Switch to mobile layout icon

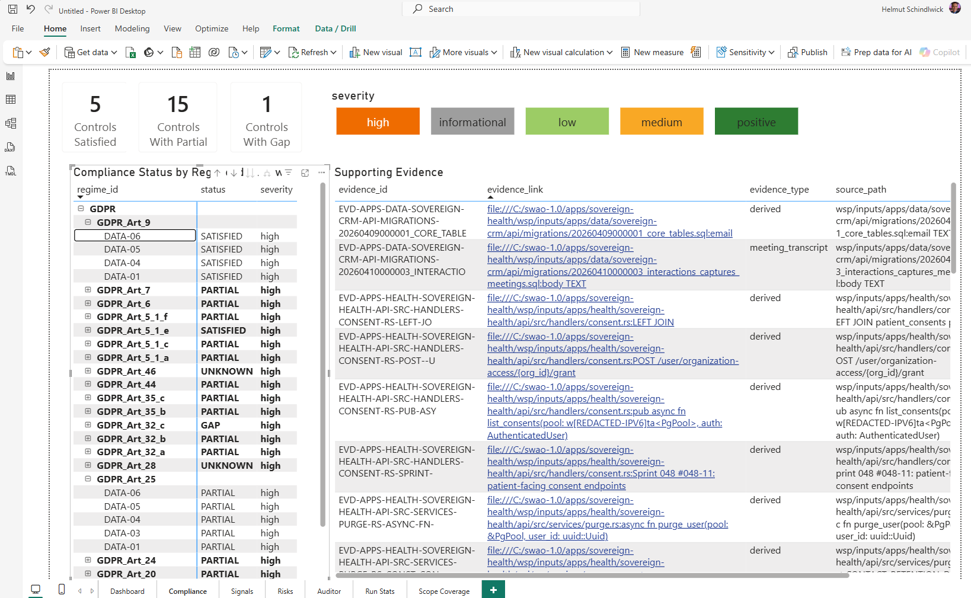(x=62, y=589)
